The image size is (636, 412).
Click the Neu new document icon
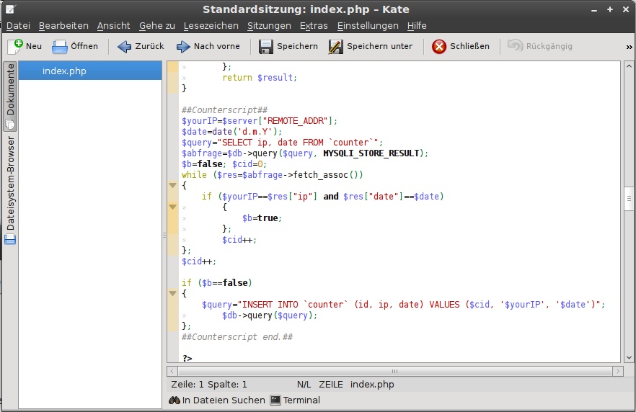pyautogui.click(x=15, y=46)
